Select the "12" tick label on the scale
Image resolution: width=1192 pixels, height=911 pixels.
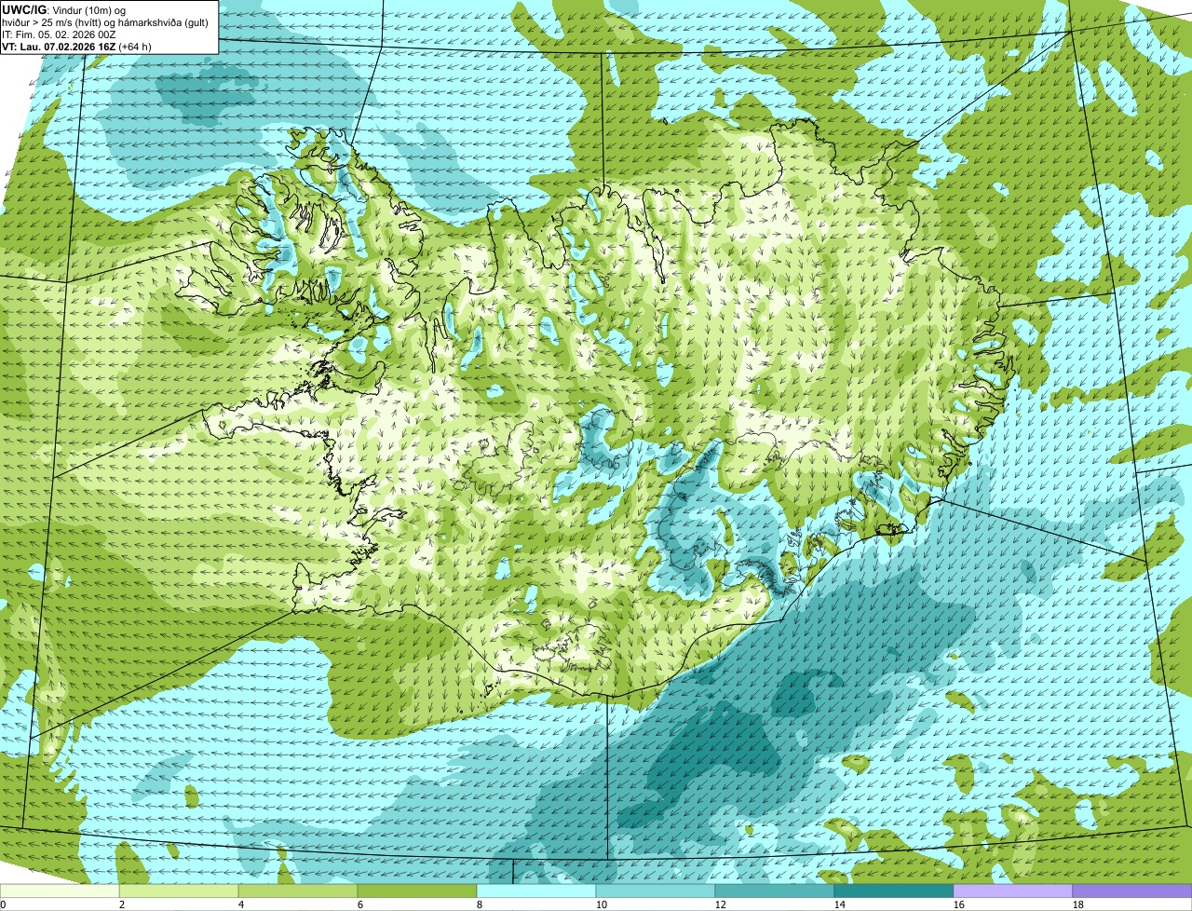pos(720,904)
